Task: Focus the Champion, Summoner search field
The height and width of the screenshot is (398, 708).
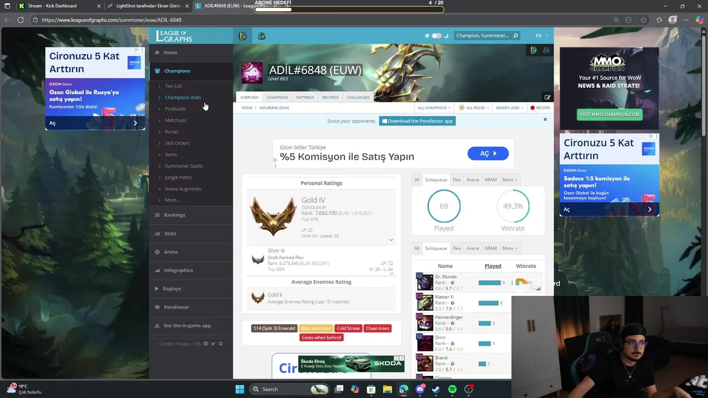Action: click(x=482, y=35)
